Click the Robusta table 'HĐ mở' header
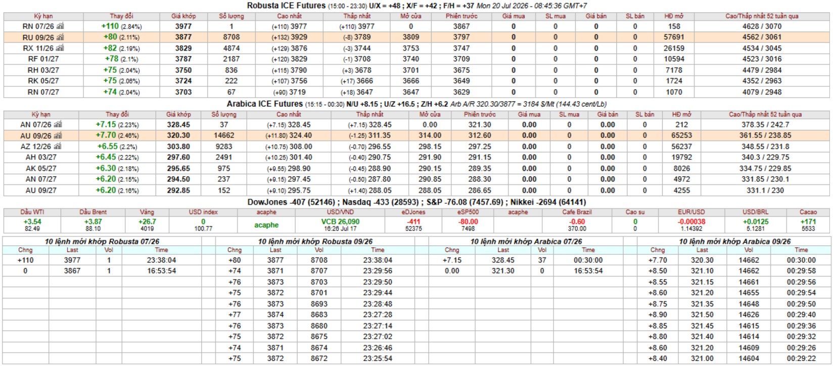 [674, 16]
